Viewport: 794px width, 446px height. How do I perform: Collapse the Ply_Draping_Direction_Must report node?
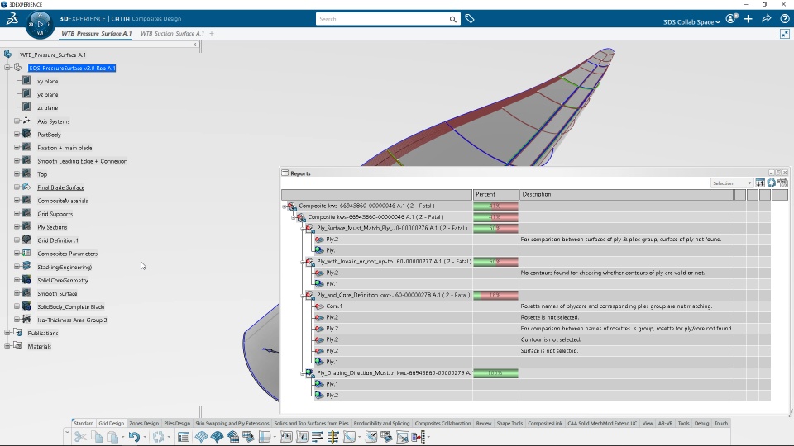[x=303, y=373]
